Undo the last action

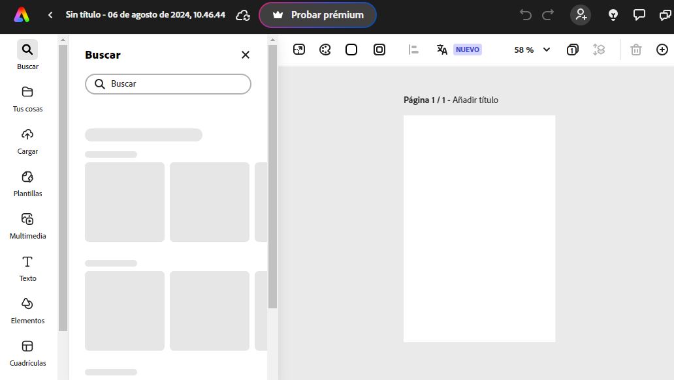[525, 15]
